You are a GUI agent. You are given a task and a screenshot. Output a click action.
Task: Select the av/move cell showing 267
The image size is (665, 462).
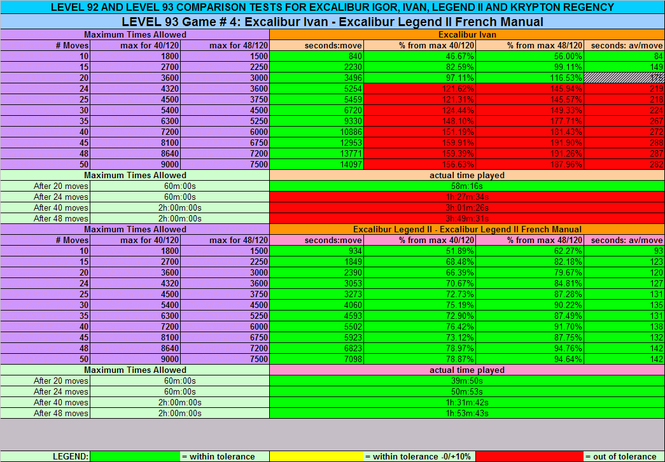tap(624, 121)
